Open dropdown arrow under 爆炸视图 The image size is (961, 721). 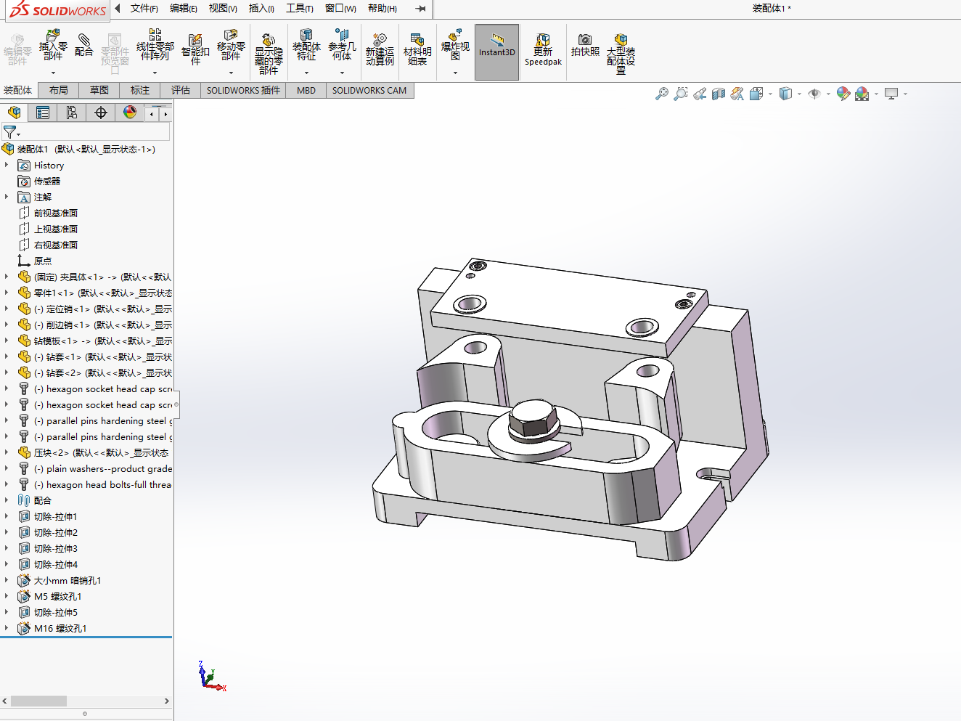(x=455, y=73)
